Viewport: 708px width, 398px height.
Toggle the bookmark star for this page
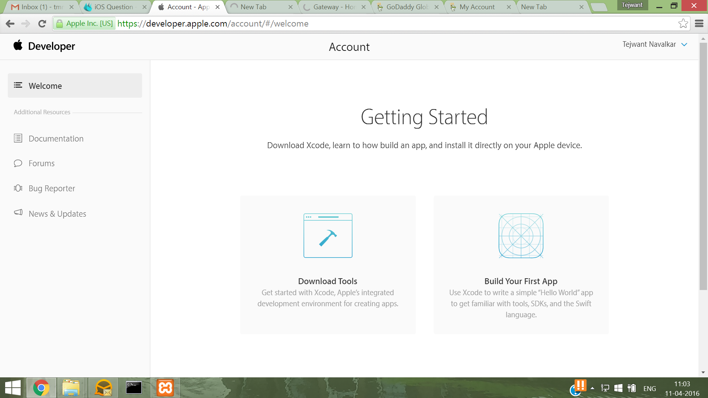[x=683, y=23]
